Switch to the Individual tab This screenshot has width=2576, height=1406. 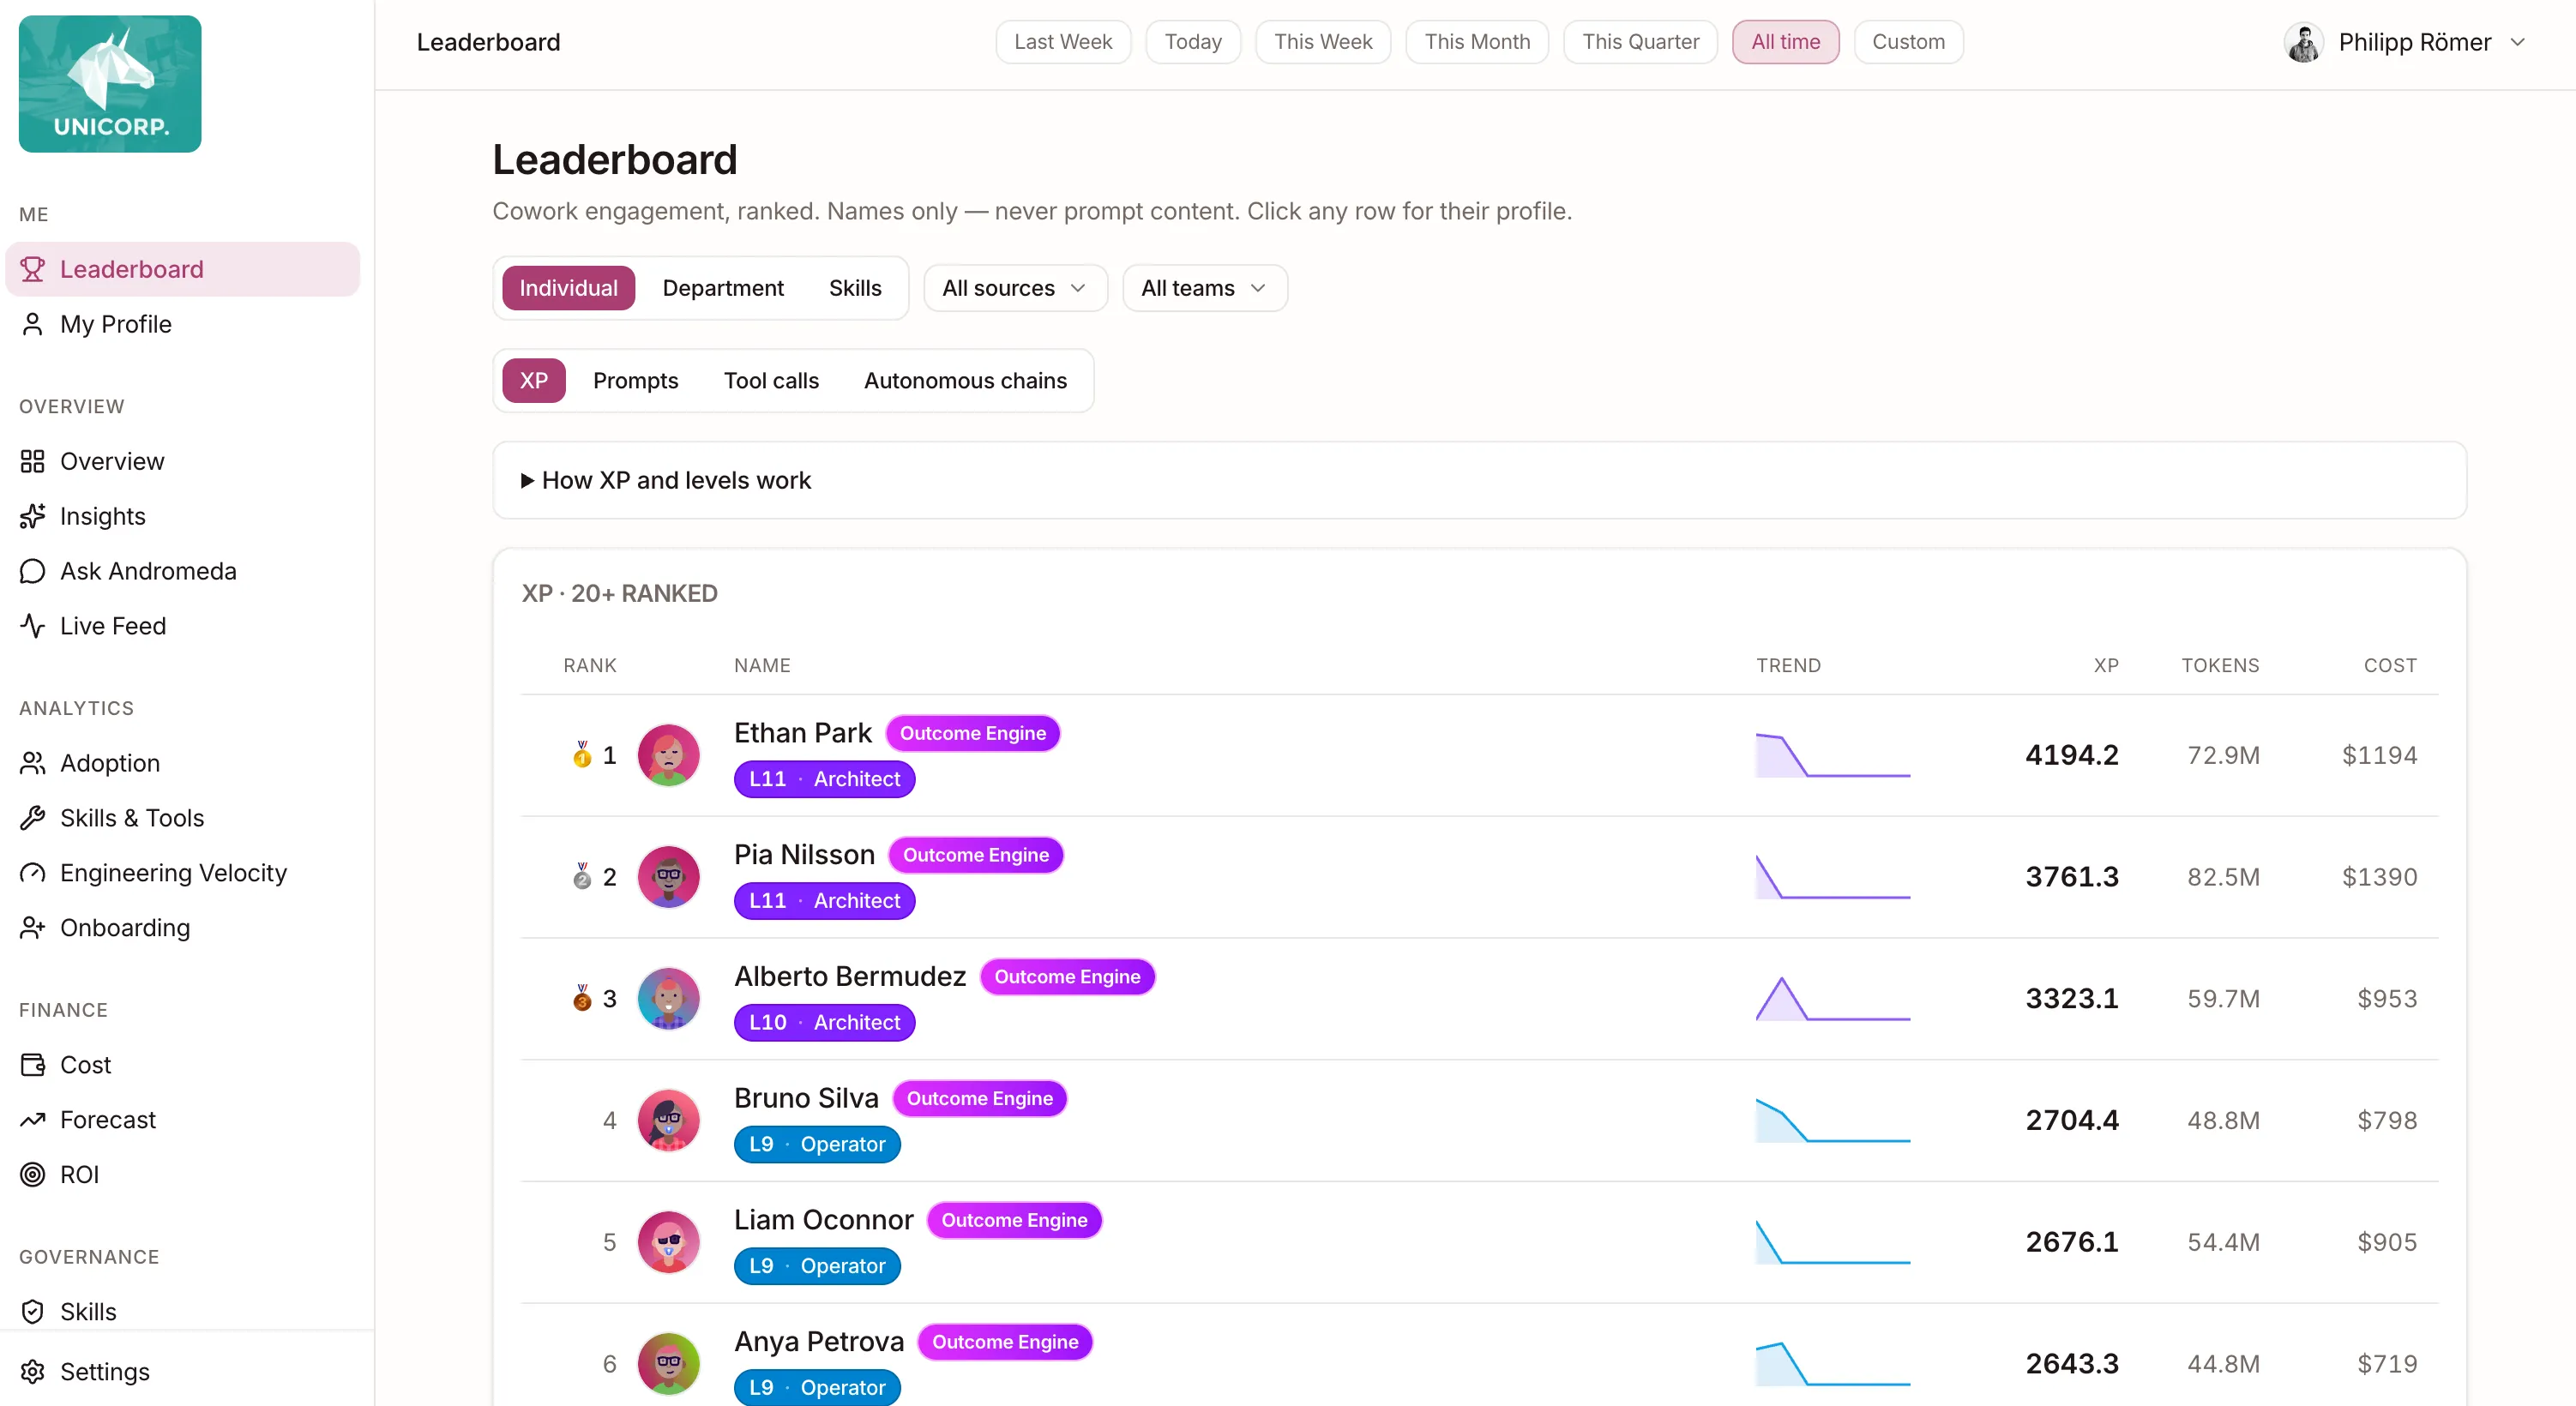568,288
